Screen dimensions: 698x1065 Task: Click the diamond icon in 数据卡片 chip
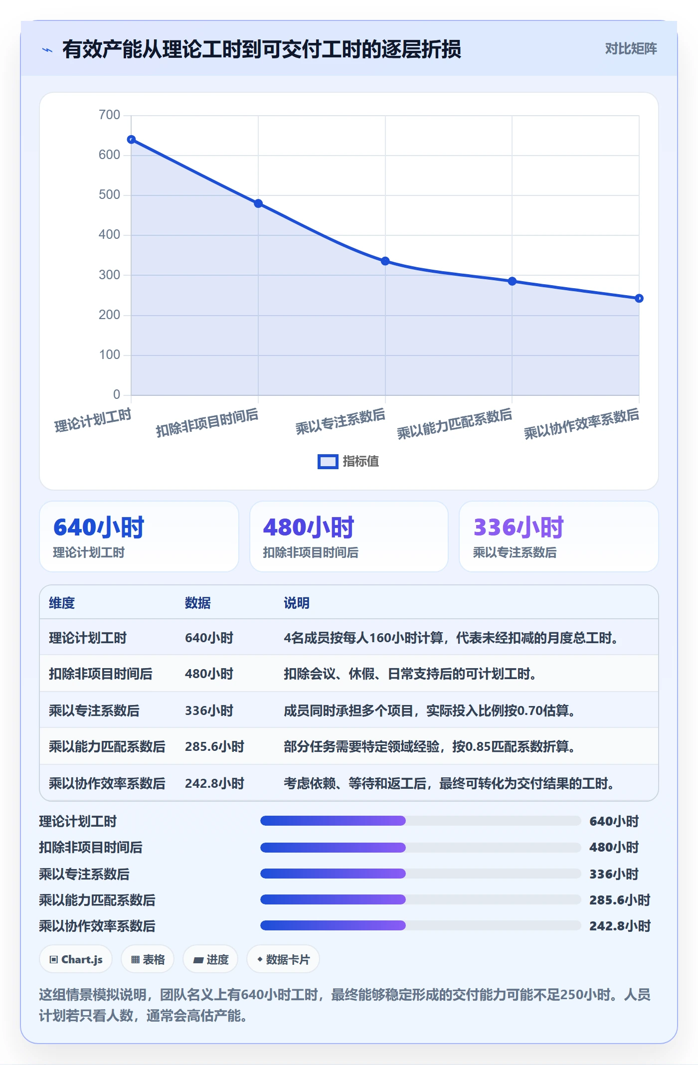click(x=260, y=959)
